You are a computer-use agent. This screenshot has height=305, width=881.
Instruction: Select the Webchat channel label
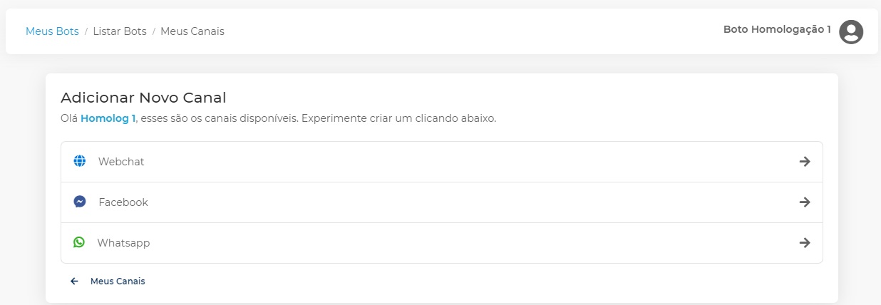121,162
